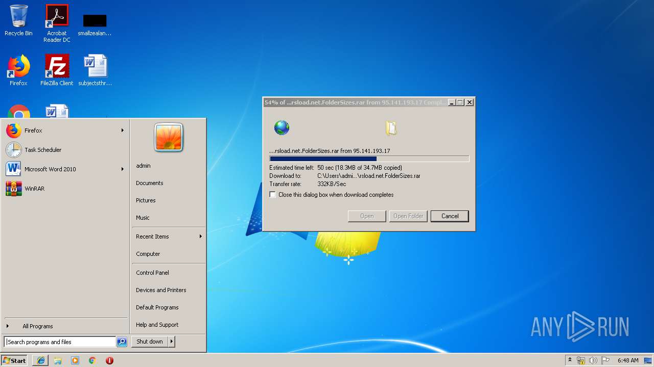Click the Open Folder button

408,216
